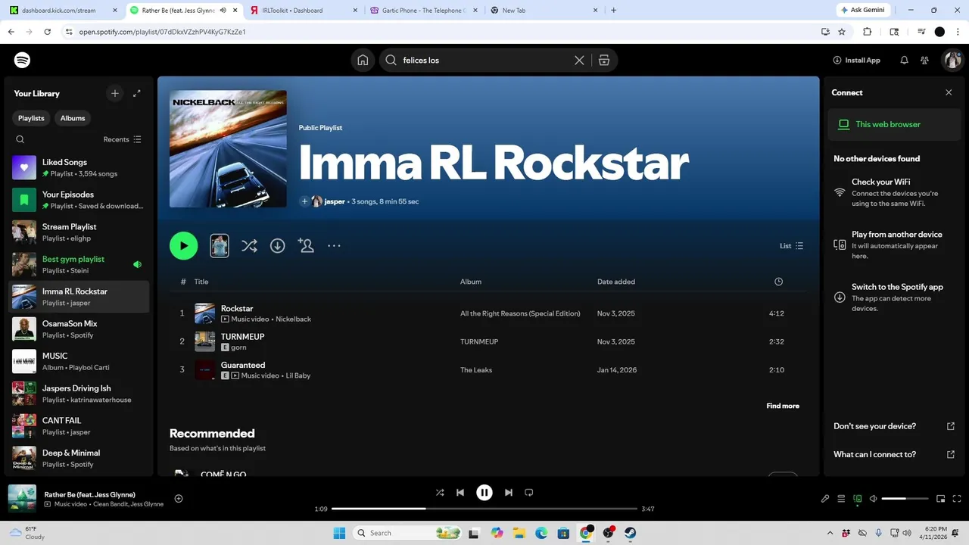
Task: Pause the currently playing song
Action: coord(484,492)
